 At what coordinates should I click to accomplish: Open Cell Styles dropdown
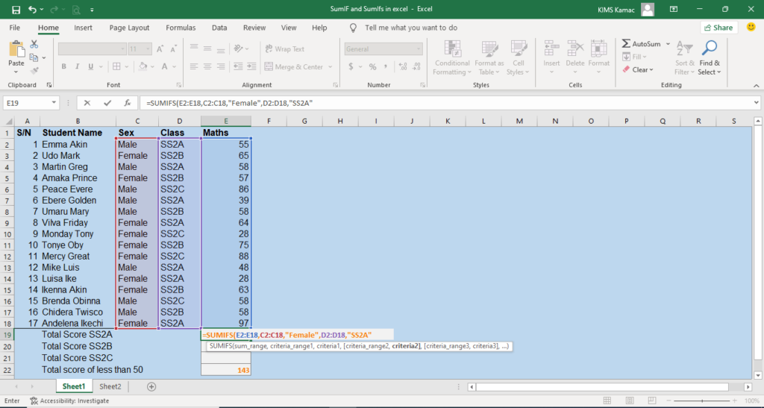coord(518,58)
